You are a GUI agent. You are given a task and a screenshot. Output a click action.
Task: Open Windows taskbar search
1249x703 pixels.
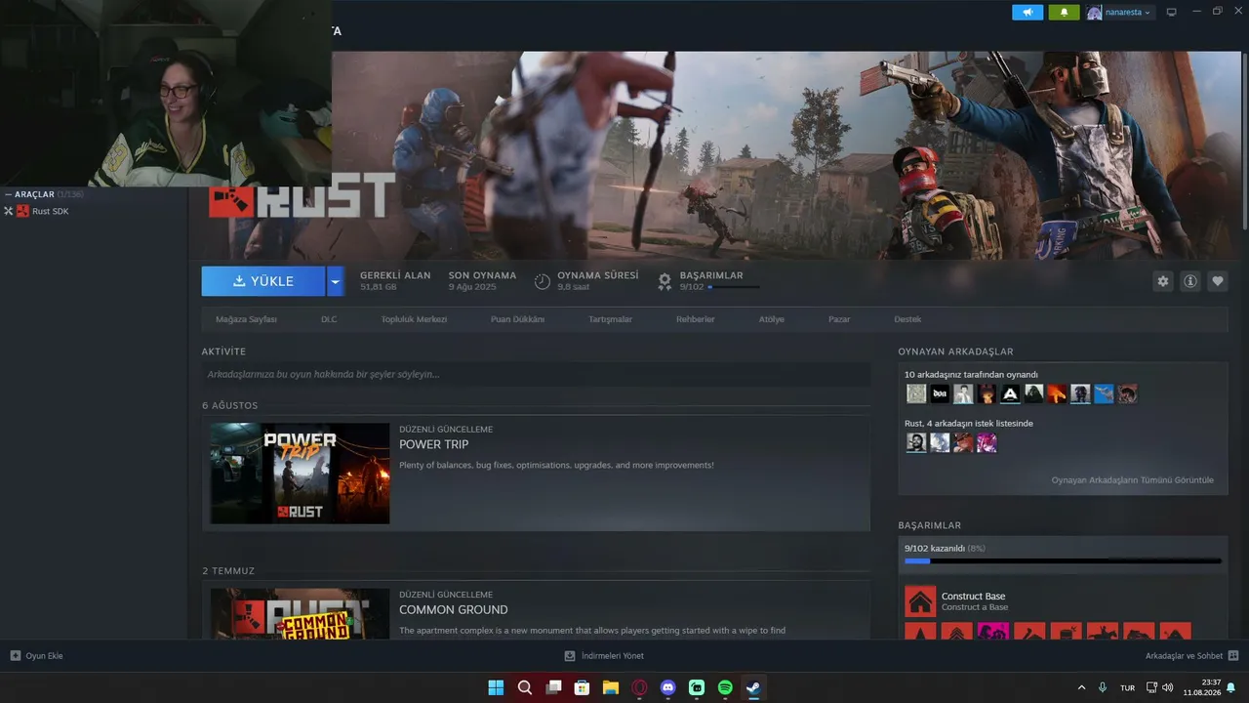(x=525, y=687)
